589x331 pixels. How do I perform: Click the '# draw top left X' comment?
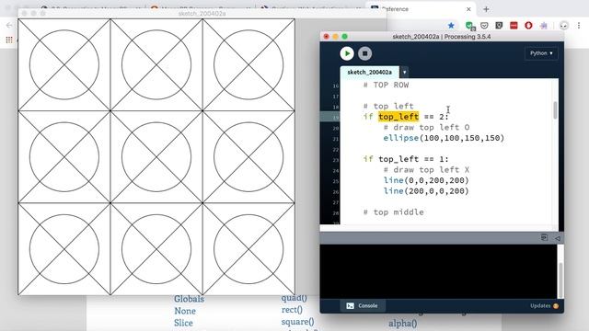(x=426, y=170)
